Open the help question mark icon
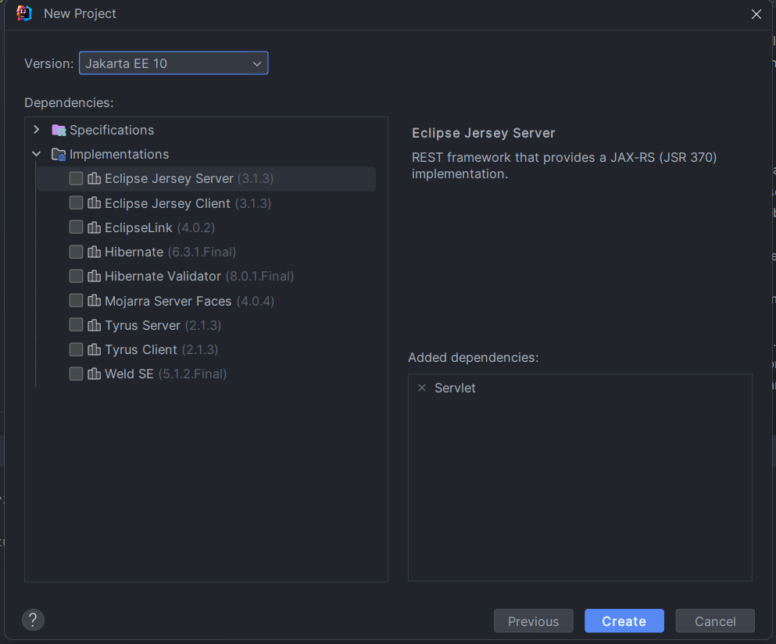 [x=33, y=621]
